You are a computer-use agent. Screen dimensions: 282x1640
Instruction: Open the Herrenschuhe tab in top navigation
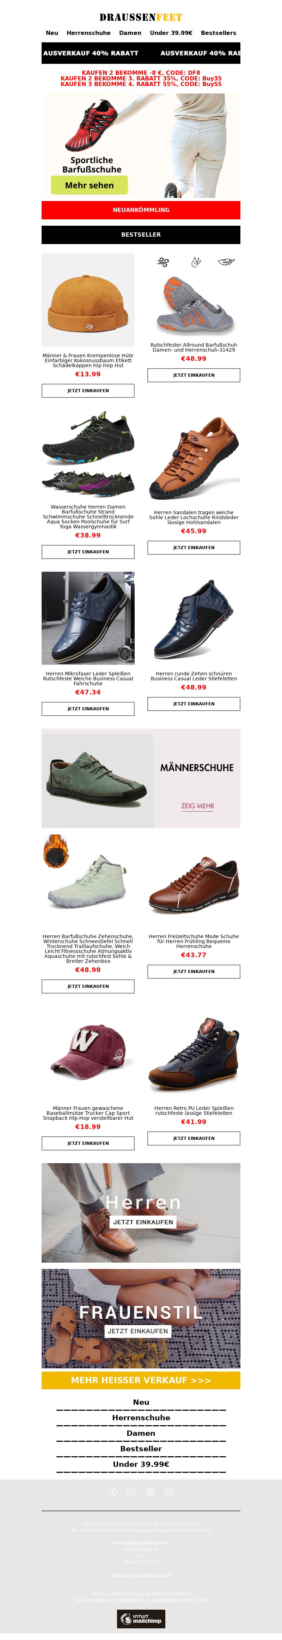pyautogui.click(x=88, y=33)
